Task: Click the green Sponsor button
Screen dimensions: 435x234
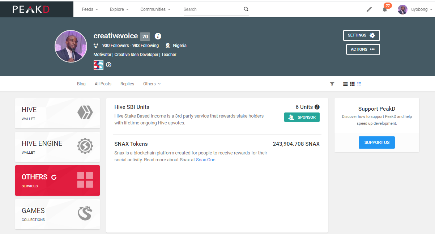Action: pyautogui.click(x=302, y=117)
